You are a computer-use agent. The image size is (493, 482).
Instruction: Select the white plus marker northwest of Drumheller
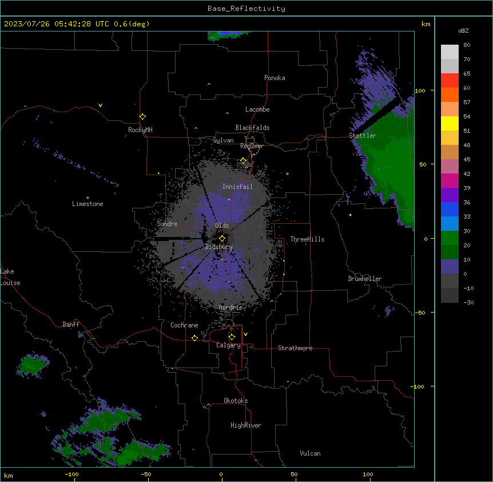coord(350,215)
